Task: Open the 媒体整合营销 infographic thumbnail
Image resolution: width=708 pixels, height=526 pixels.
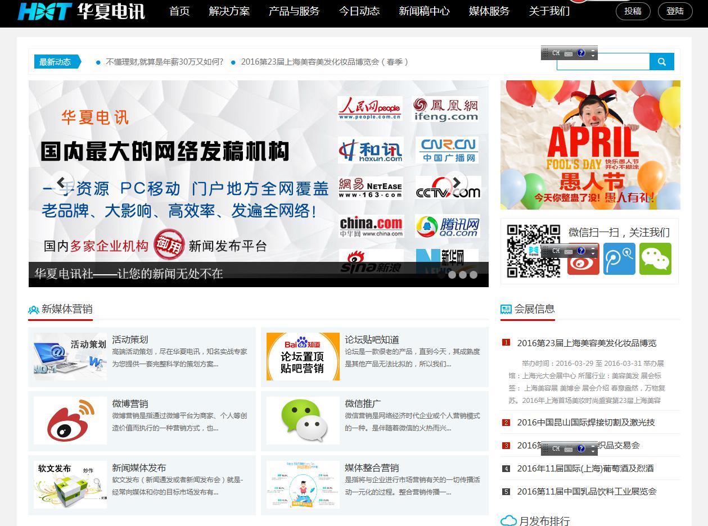Action: (303, 485)
